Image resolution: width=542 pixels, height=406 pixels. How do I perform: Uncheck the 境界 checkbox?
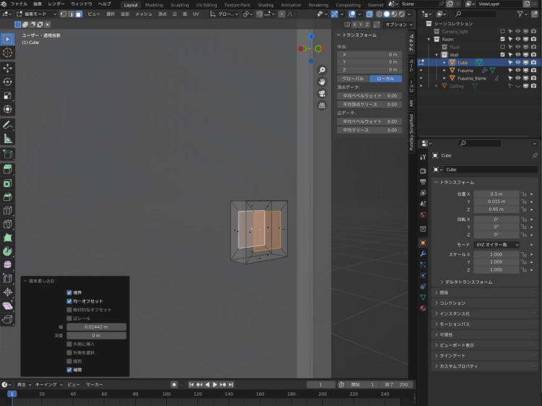(x=69, y=293)
